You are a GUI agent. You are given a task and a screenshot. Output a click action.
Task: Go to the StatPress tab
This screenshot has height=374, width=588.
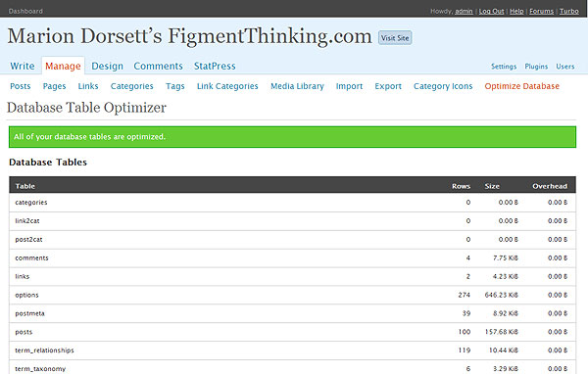click(215, 66)
